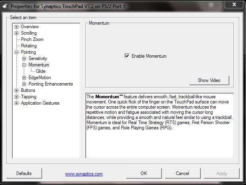246x185 pixels.
Task: Select Scrolling in the item tree
Action: click(29, 33)
